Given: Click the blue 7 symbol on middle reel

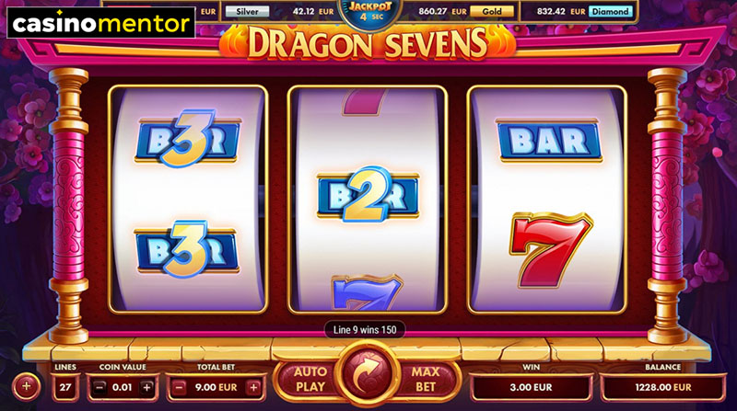Looking at the screenshot, I should point(367,291).
